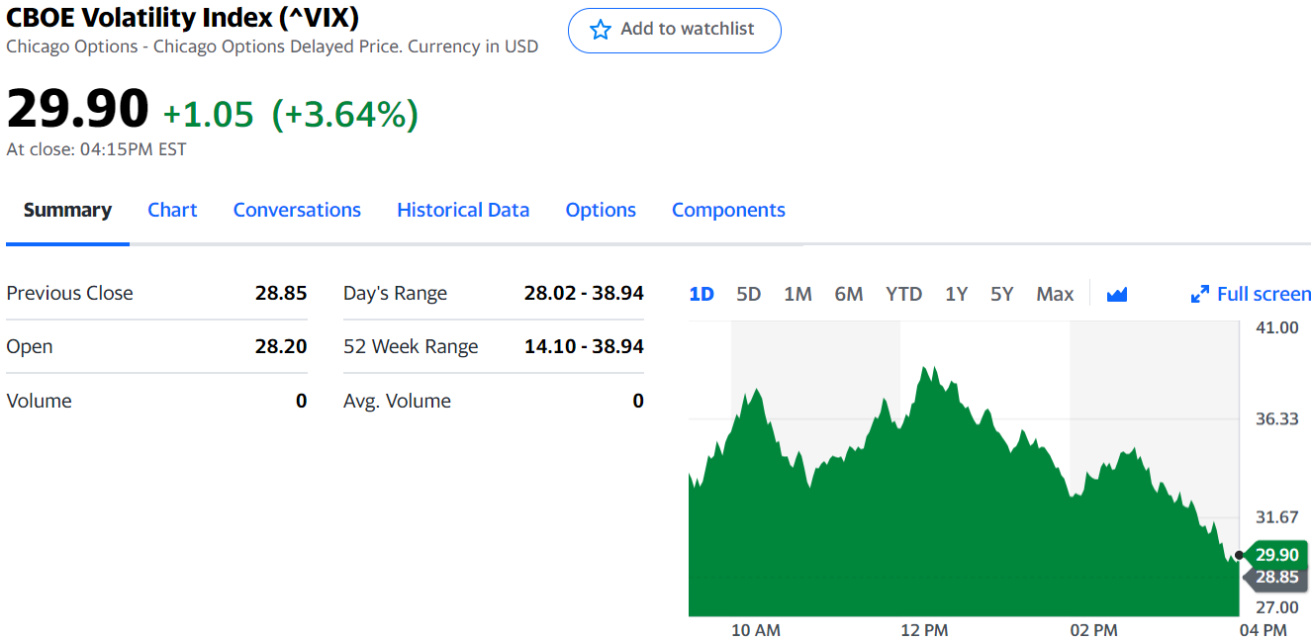The height and width of the screenshot is (642, 1311).
Task: Click the 36.33 y-axis label
Action: click(1276, 419)
